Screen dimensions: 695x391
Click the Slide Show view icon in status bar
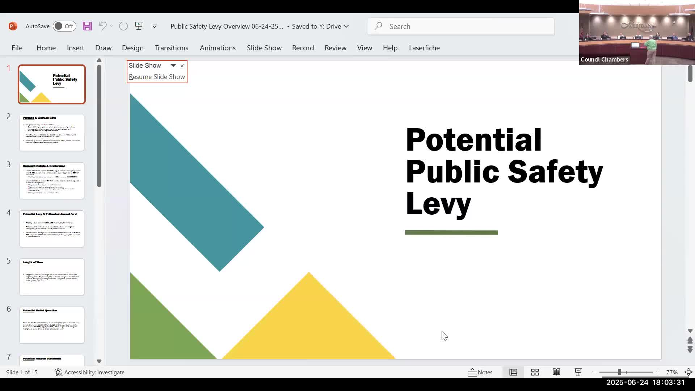pos(578,372)
